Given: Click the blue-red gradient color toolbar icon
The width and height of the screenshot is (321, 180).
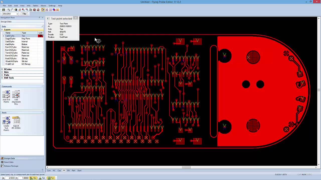Looking at the screenshot, I should [54, 10].
